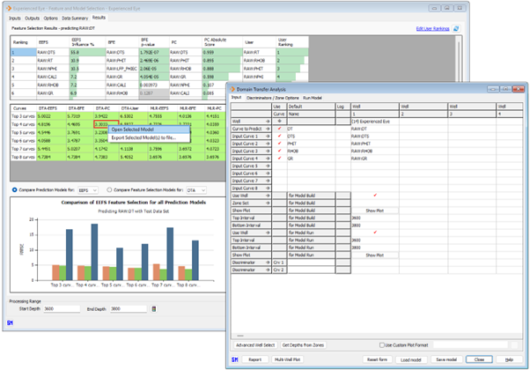Click the red check mark for Input Curve 1
This screenshot has height=370, width=530.
(x=280, y=137)
